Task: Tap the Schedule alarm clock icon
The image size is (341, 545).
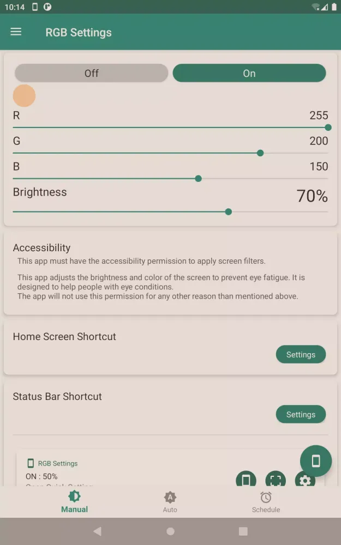Action: click(x=266, y=496)
